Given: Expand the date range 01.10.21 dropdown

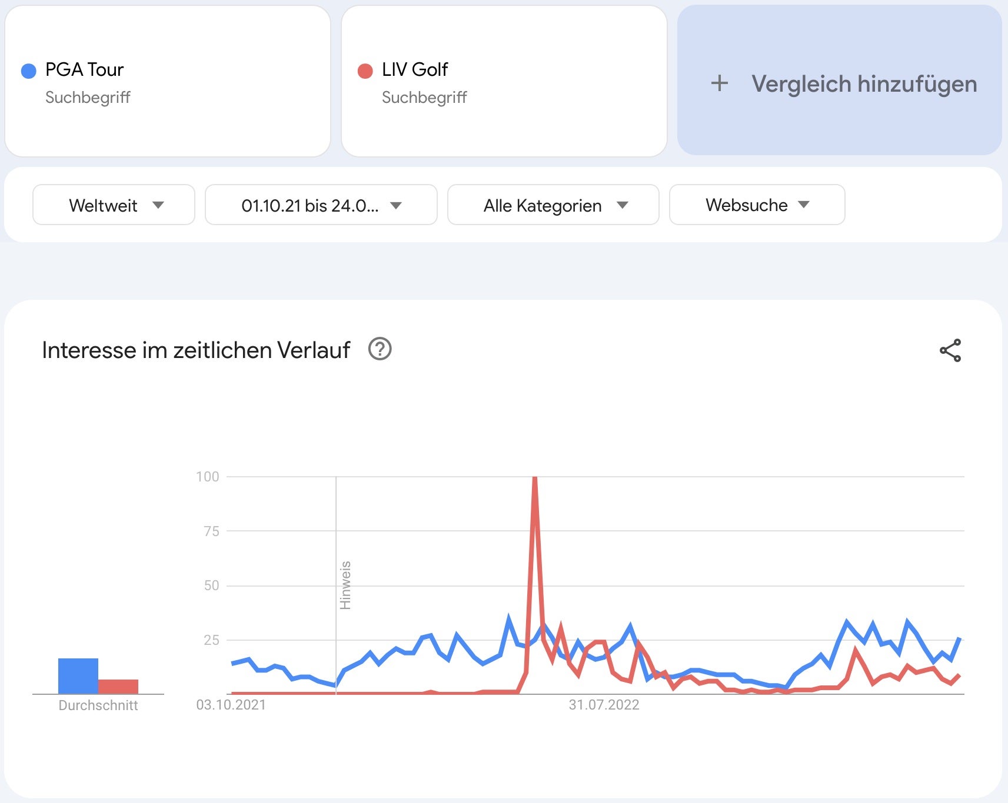Looking at the screenshot, I should [321, 205].
